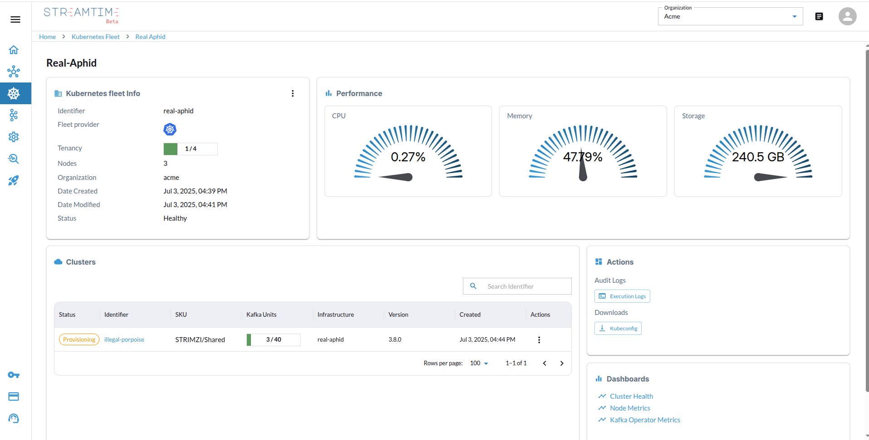Open Execution Logs
Screen dimensions: 869x440
(622, 296)
